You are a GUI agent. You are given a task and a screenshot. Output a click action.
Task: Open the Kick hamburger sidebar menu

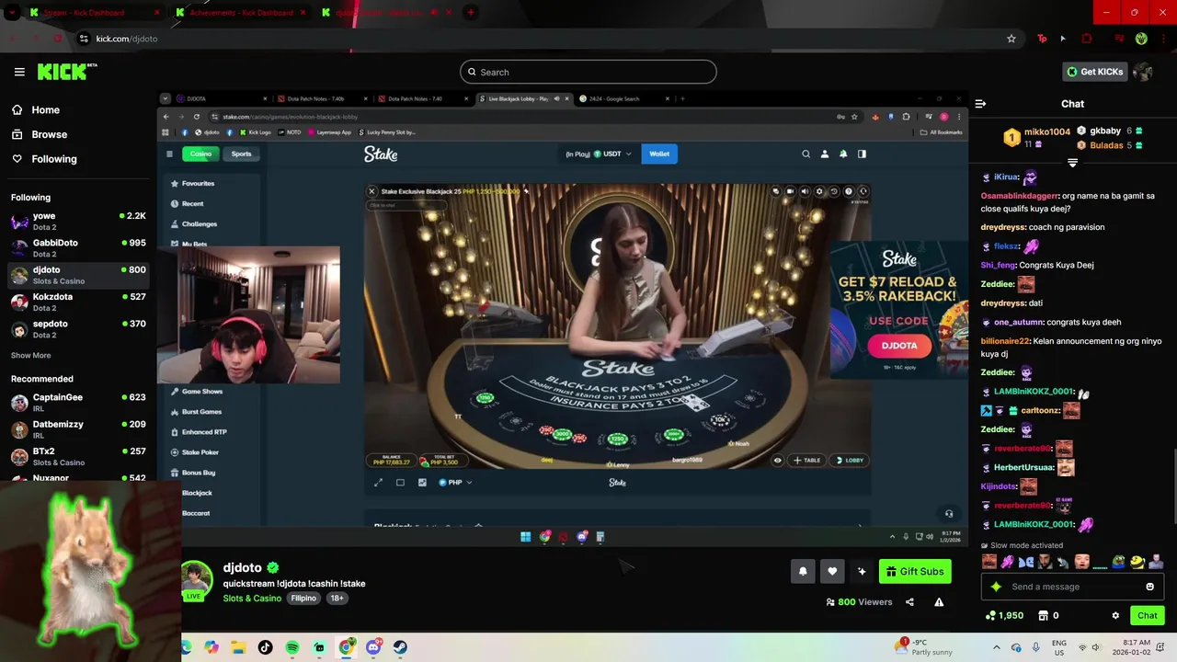pyautogui.click(x=19, y=72)
